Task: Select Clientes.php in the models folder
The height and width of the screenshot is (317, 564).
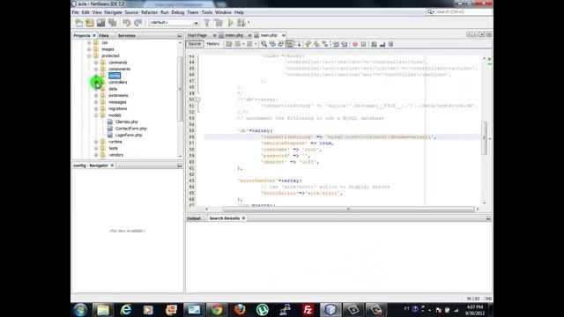Action: pos(127,122)
